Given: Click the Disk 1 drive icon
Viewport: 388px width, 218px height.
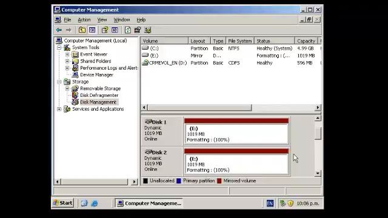Looking at the screenshot, I should [149, 122].
